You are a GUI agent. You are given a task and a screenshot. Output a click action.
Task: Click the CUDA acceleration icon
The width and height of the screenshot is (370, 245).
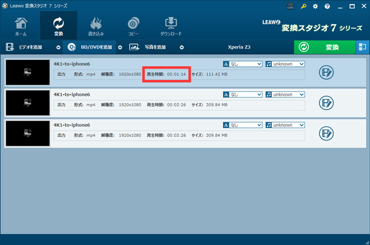point(290,6)
